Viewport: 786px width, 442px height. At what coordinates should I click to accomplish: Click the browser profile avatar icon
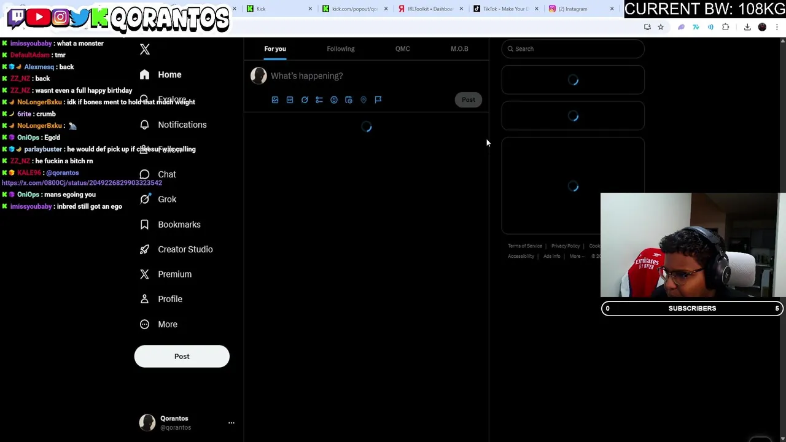point(762,27)
